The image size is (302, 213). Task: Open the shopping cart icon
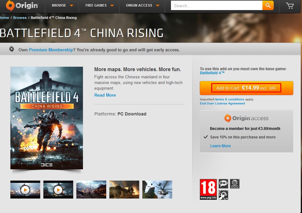pyautogui.click(x=290, y=6)
